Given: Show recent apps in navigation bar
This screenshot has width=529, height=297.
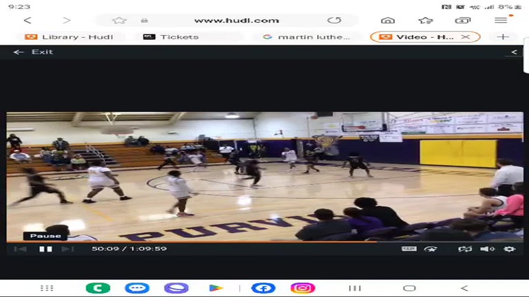Looking at the screenshot, I should [355, 288].
